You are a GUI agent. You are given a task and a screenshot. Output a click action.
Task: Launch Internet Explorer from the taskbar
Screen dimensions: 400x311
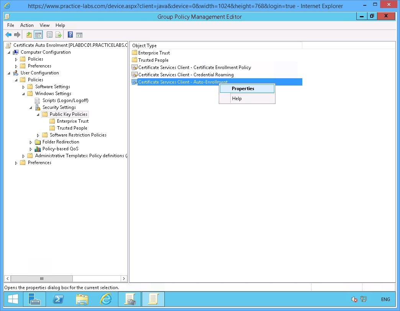106,299
